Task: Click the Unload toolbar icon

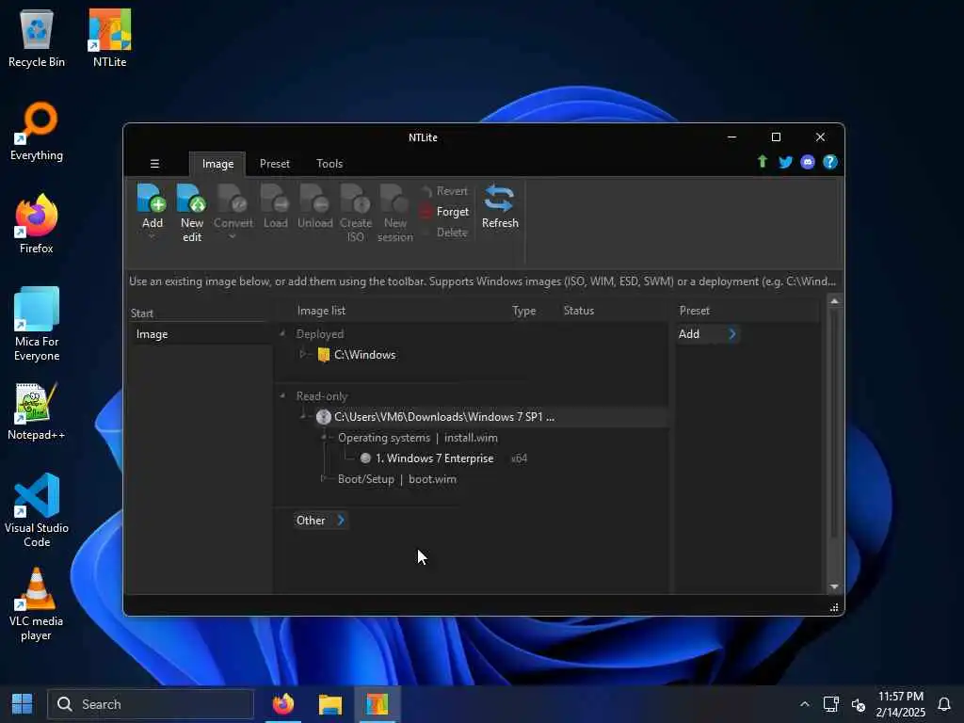Action: point(314,199)
